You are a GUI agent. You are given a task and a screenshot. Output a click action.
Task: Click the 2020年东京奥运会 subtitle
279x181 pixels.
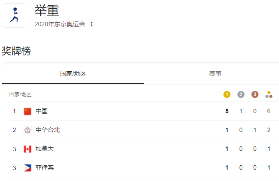click(60, 24)
